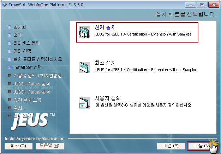Click the 소개 step in sidebar
This screenshot has height=154, width=221.
click(18, 35)
